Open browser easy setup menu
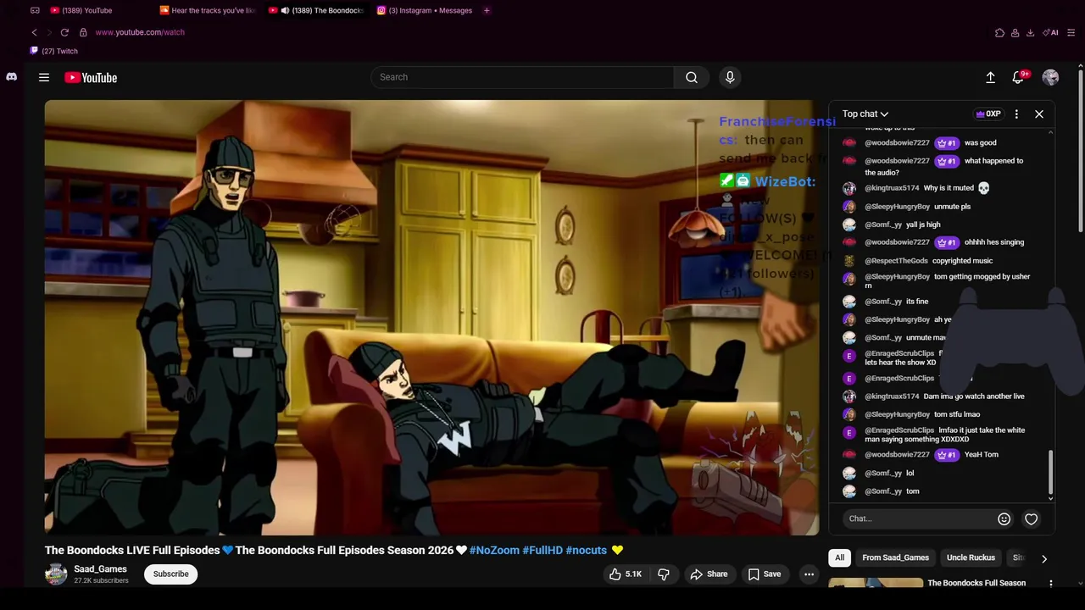 pos(1071,32)
